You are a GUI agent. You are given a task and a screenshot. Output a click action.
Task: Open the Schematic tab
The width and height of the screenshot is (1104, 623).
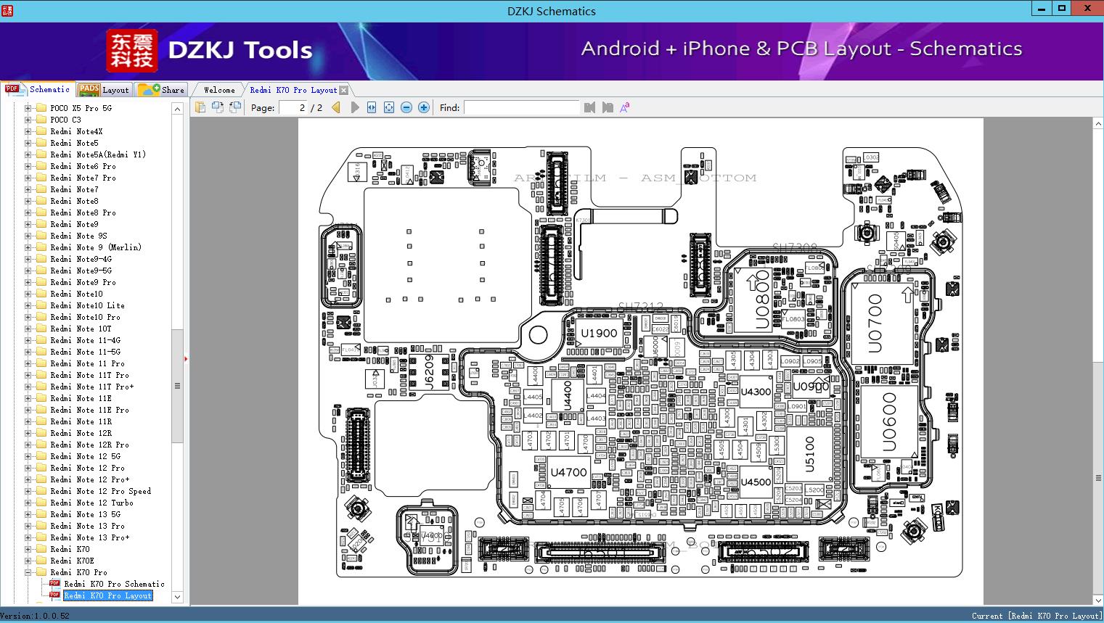click(x=38, y=89)
